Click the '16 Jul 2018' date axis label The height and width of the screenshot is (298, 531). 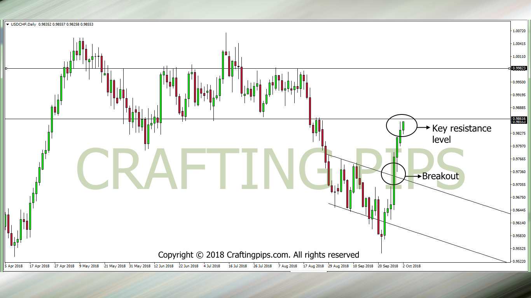238,266
